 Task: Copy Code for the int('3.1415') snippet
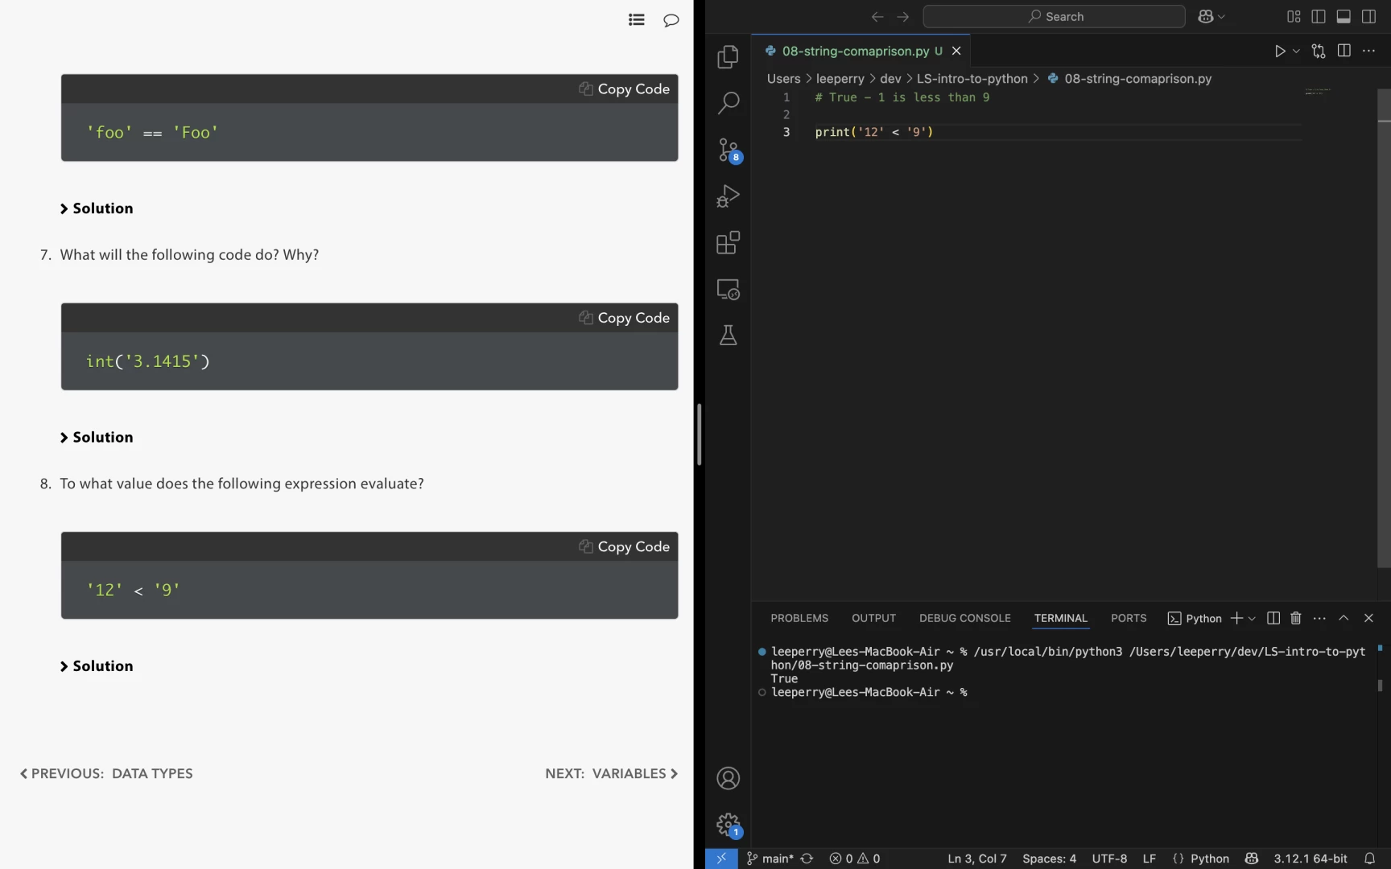tap(625, 318)
